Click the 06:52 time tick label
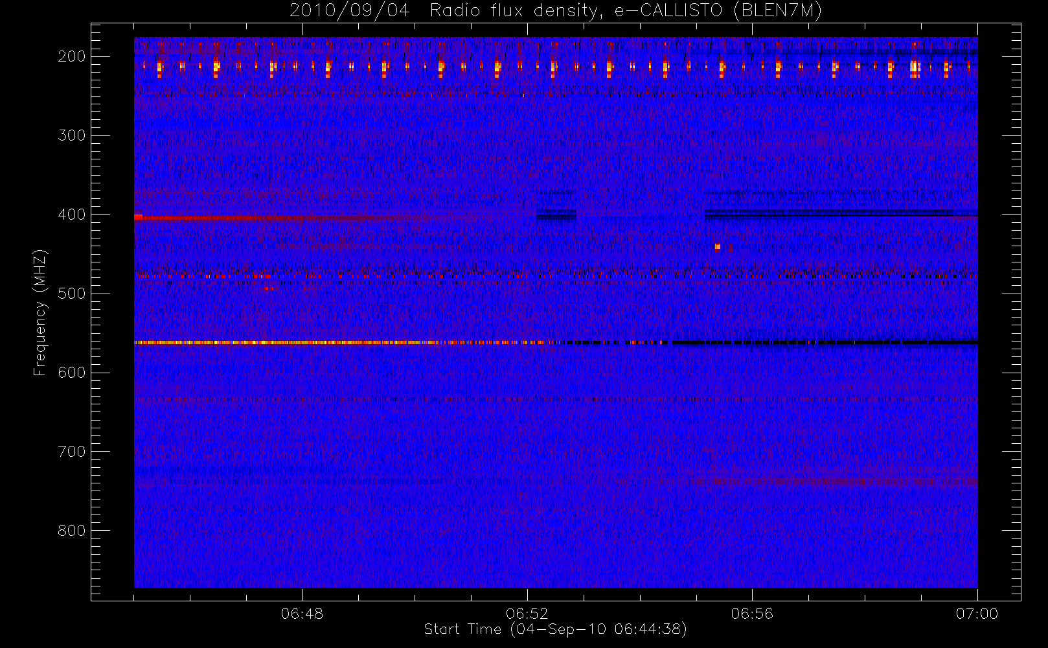The image size is (1048, 648). pos(527,614)
